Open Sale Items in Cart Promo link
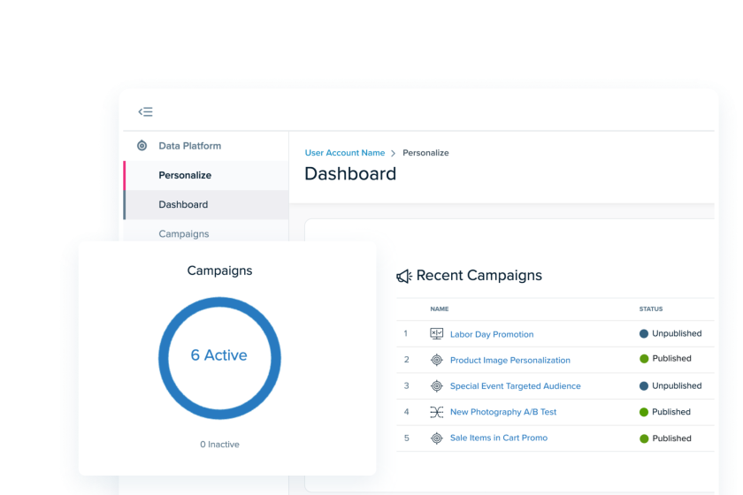Viewport: 743px width, 495px height. [499, 438]
